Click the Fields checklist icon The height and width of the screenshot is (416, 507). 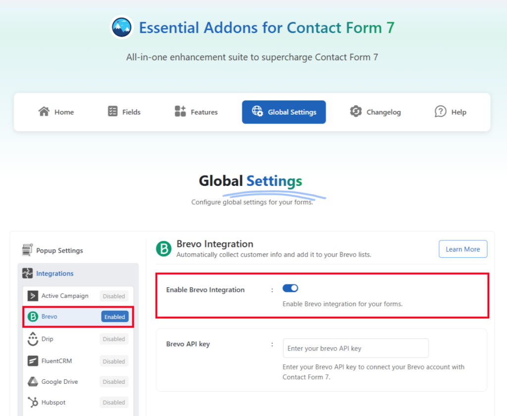tap(112, 111)
